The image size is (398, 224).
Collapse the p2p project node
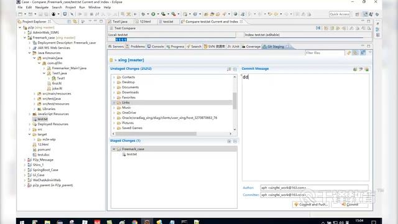coord(20,27)
